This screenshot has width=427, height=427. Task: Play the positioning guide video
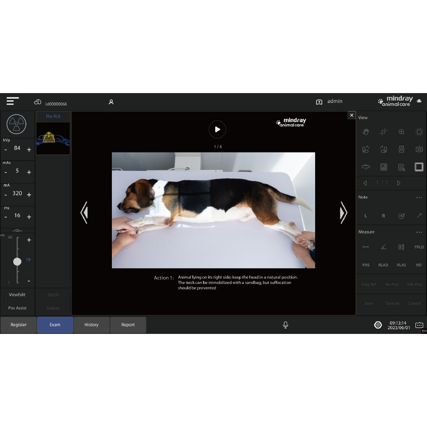[x=217, y=129]
